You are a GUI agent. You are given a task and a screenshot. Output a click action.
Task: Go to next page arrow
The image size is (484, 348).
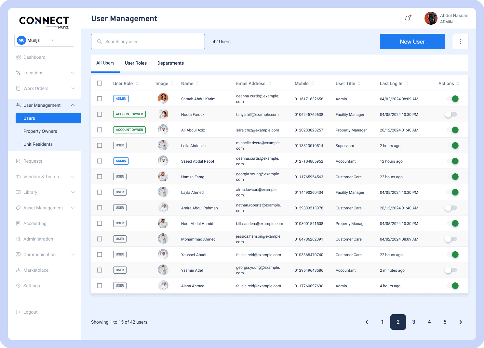[461, 322]
